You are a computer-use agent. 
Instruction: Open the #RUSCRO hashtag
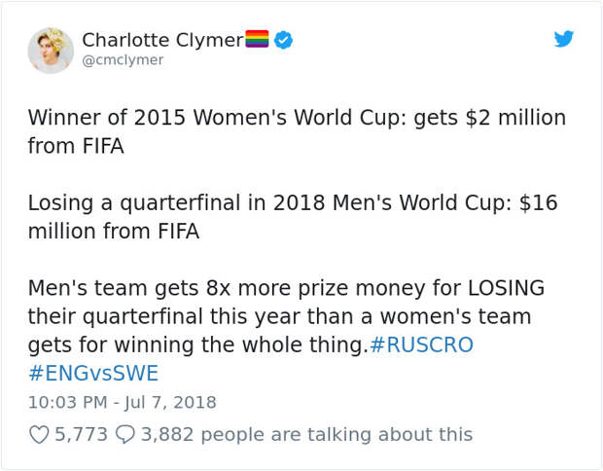[421, 344]
